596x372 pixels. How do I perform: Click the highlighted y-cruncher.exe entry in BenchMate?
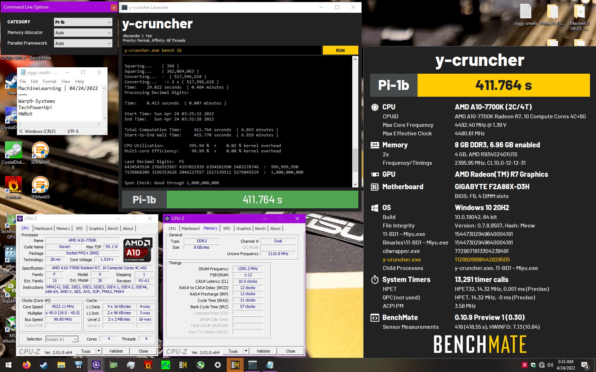(402, 260)
